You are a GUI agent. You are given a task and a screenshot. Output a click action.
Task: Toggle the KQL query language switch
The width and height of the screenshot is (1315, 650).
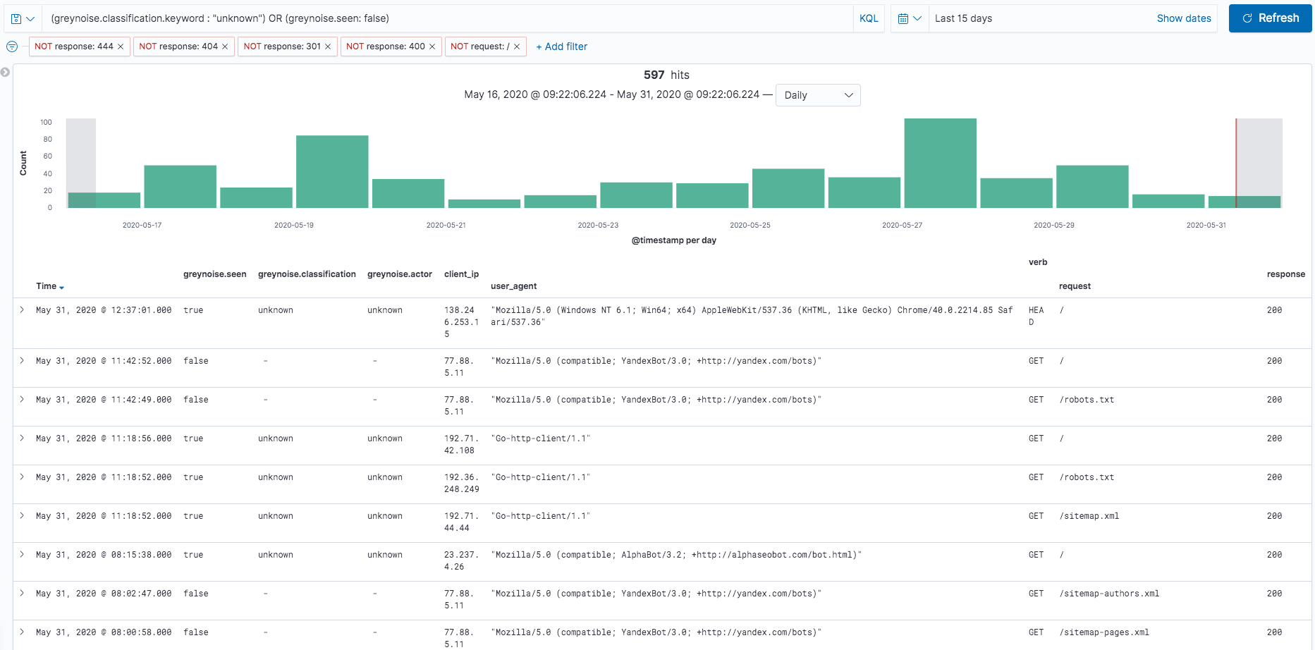(869, 19)
